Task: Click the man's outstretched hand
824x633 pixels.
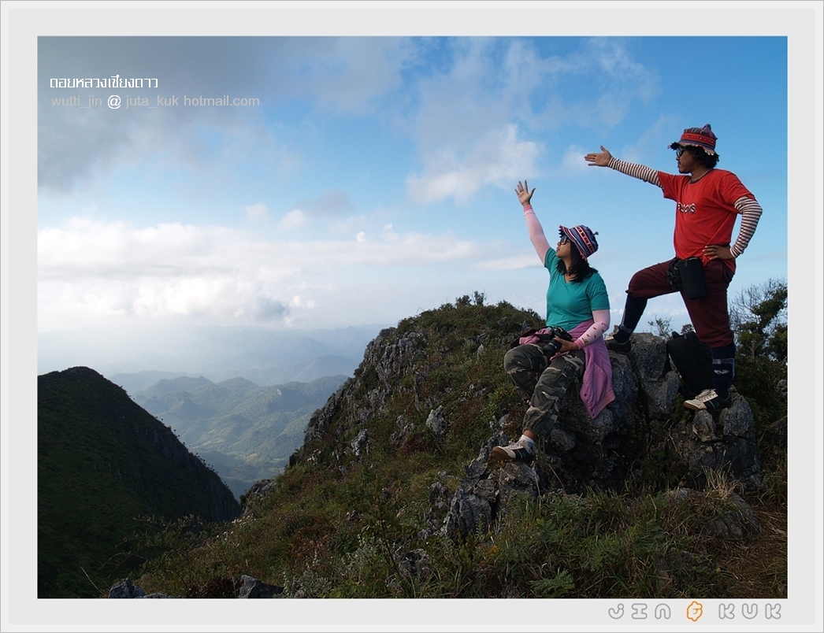Action: coord(599,157)
